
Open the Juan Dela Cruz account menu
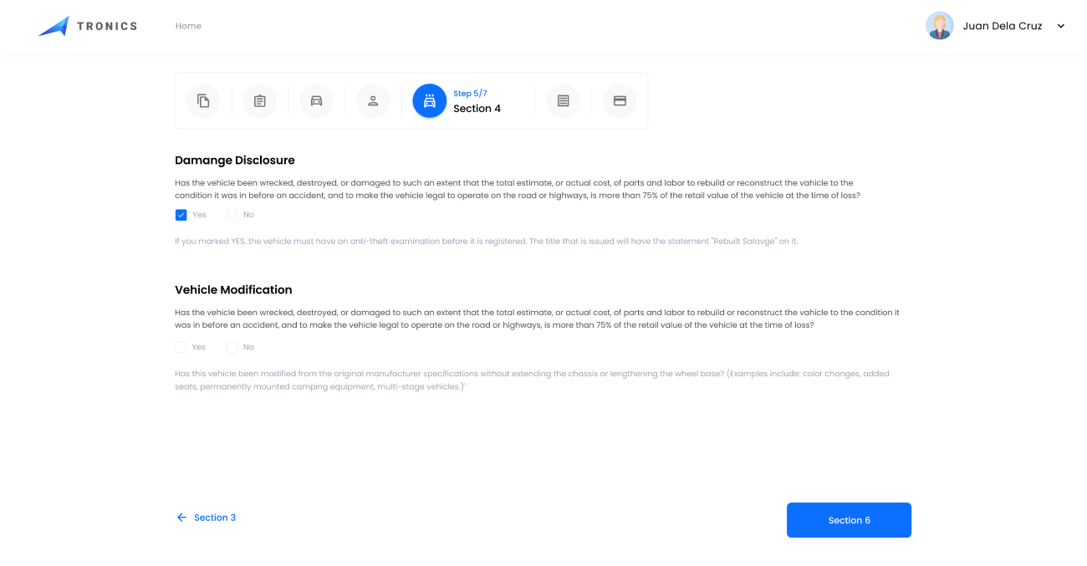point(1002,26)
